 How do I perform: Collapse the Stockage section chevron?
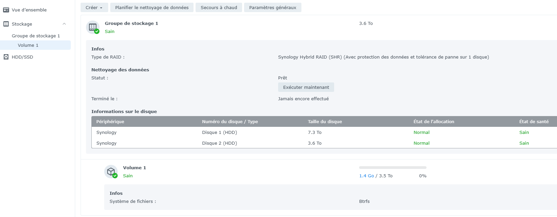[64, 24]
